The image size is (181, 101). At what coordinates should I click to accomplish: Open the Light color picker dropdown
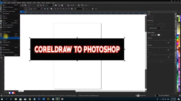coord(161,35)
